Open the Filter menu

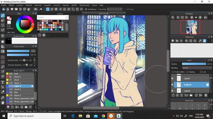29,5
